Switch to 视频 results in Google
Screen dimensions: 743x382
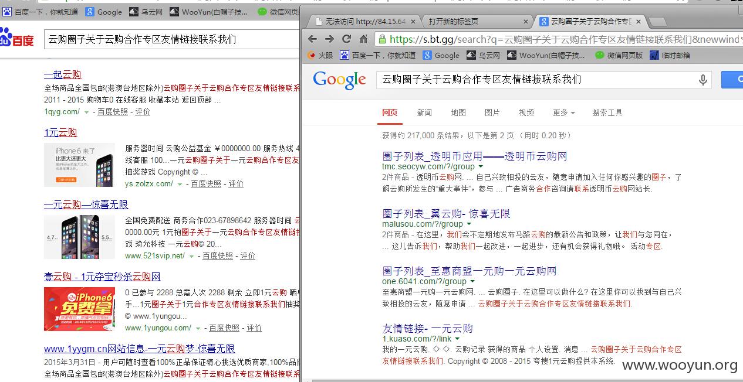point(526,112)
